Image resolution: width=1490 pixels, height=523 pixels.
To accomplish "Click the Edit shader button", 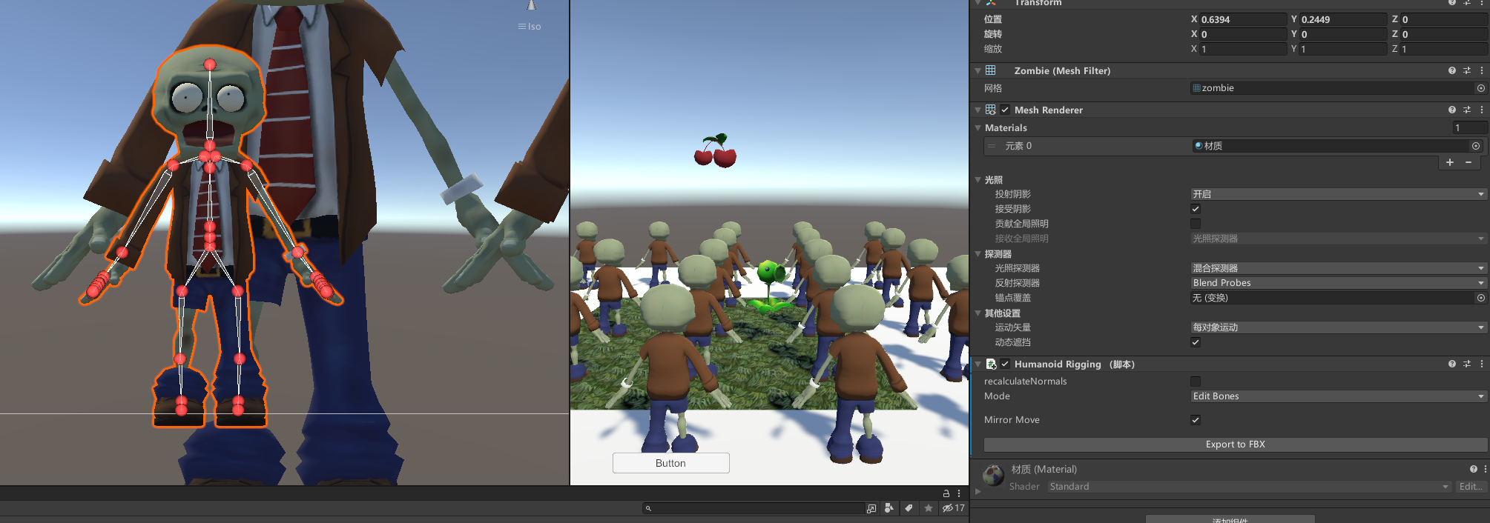I will (1471, 487).
